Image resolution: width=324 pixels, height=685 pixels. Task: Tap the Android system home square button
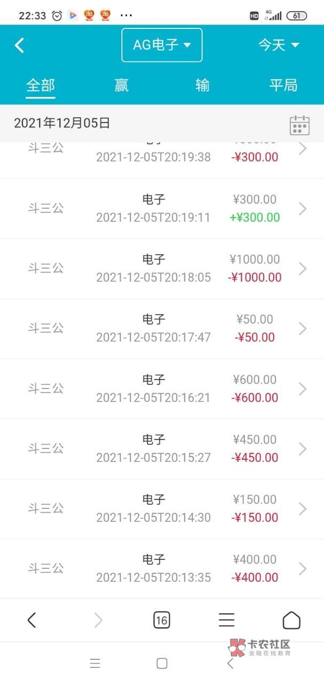pyautogui.click(x=162, y=664)
